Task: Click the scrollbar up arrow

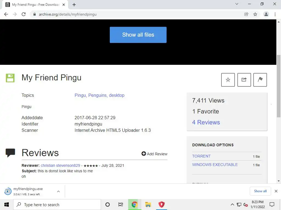Action: [279, 22]
